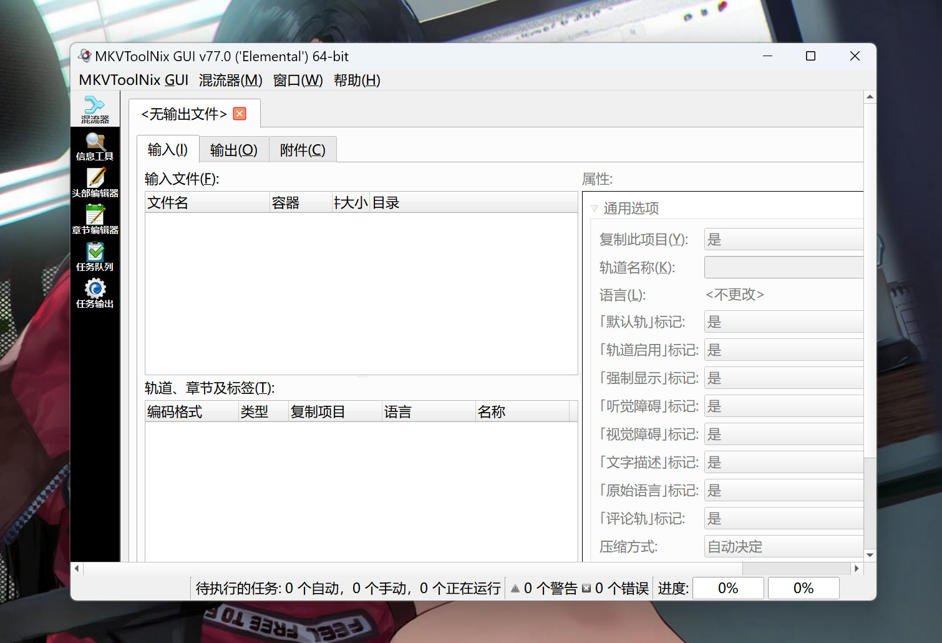Open the 头部编辑器 header editor
Viewport: 942px width, 643px height.
click(x=95, y=184)
